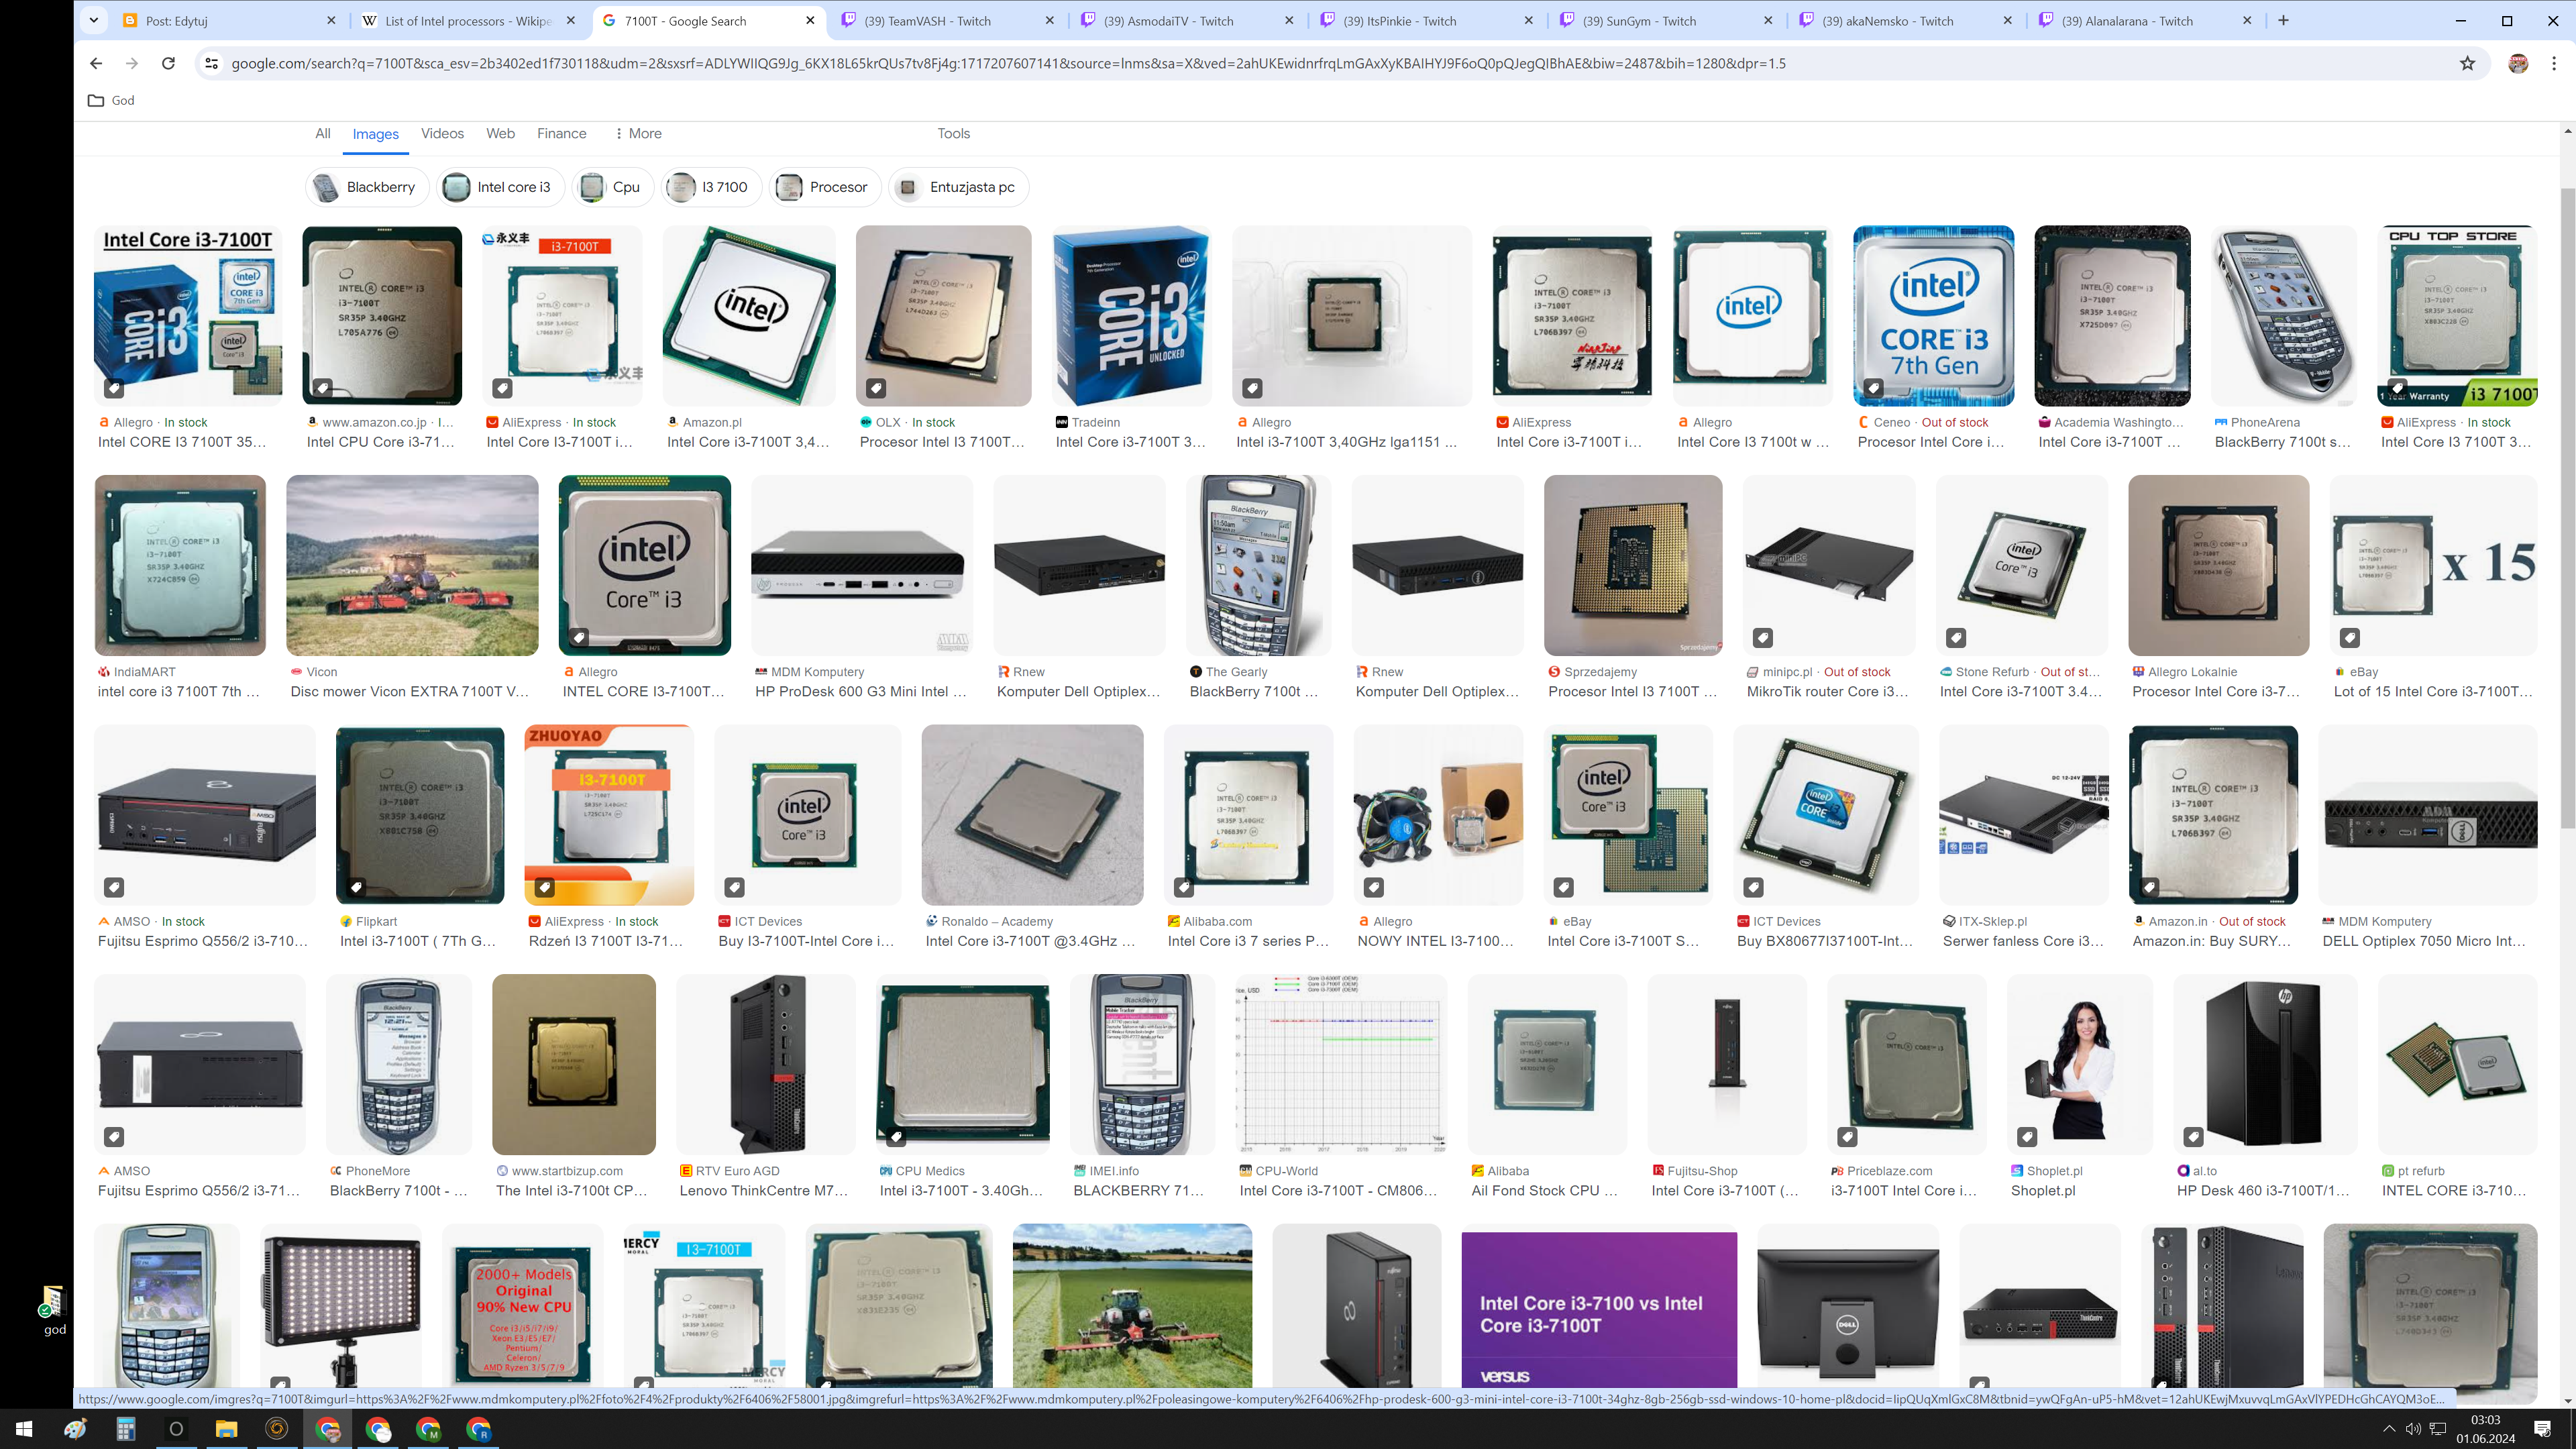Open the Chrome three-dot menu

coord(2554,63)
